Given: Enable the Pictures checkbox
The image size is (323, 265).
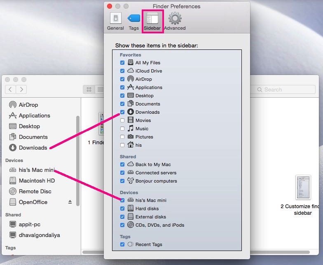Looking at the screenshot, I should point(122,137).
